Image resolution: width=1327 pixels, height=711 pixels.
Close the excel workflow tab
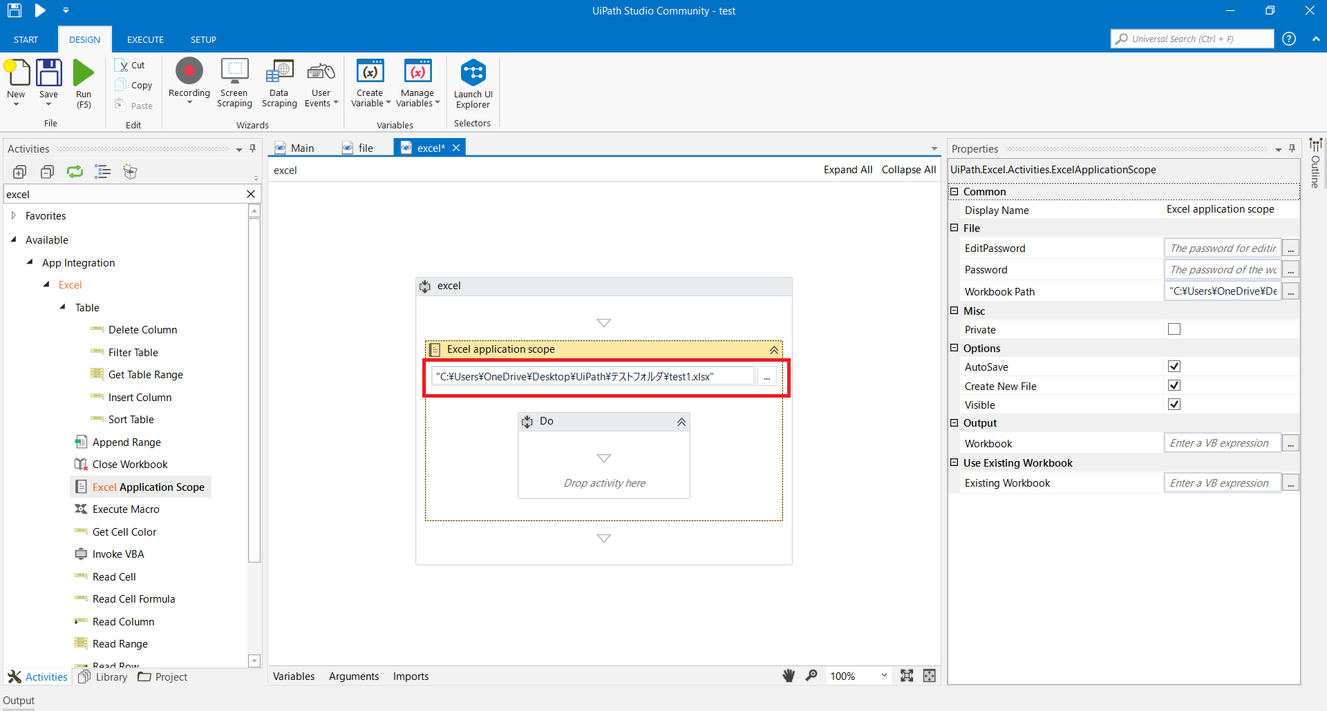pos(456,148)
